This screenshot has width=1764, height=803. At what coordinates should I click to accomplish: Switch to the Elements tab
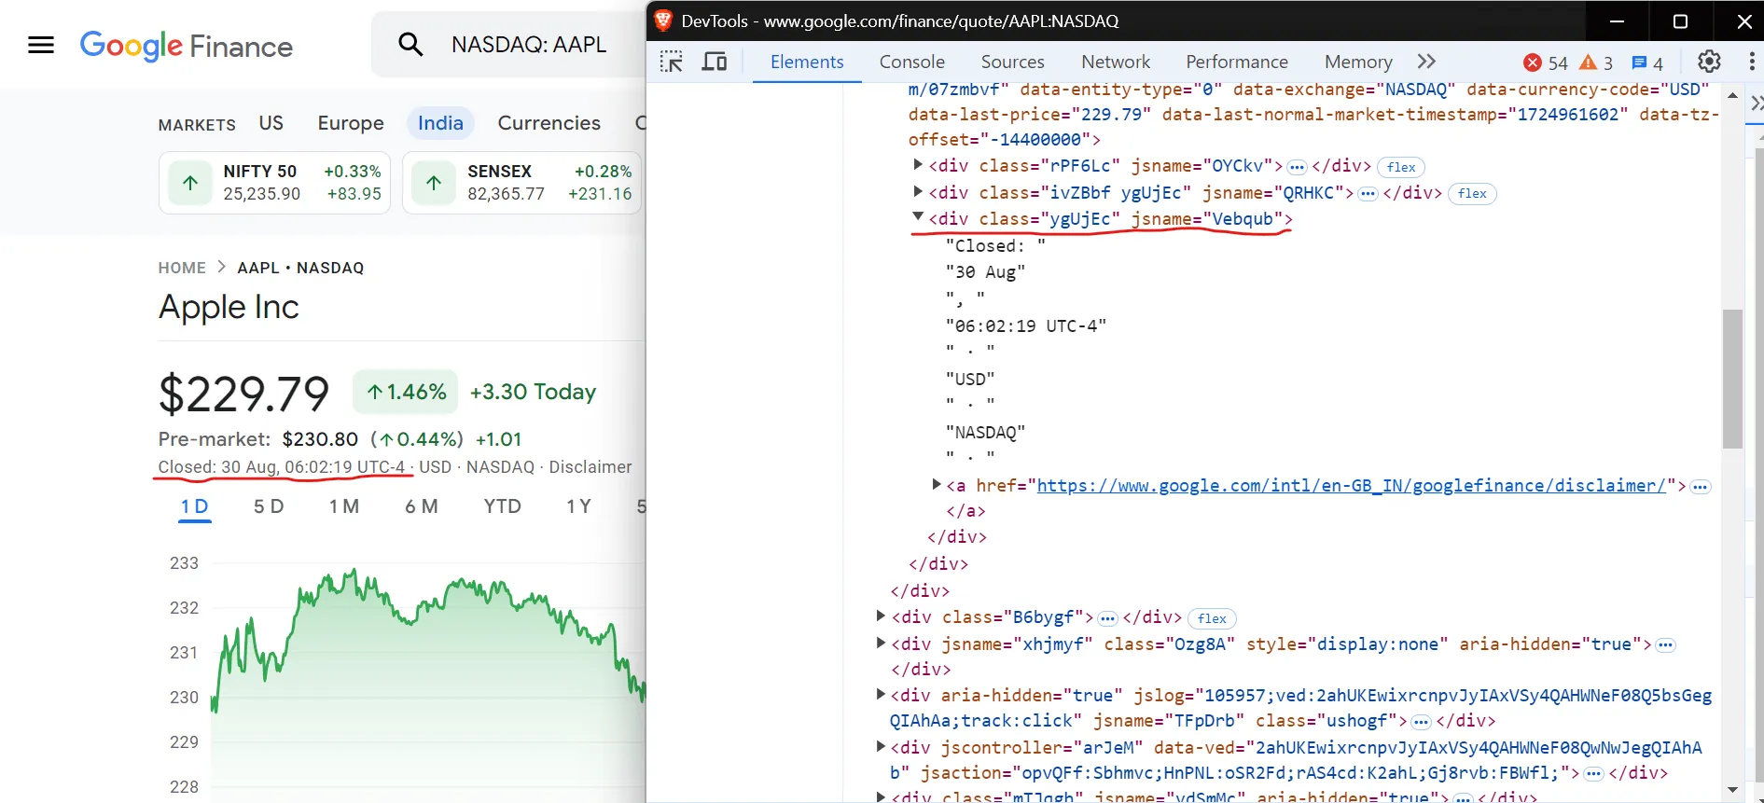(807, 62)
